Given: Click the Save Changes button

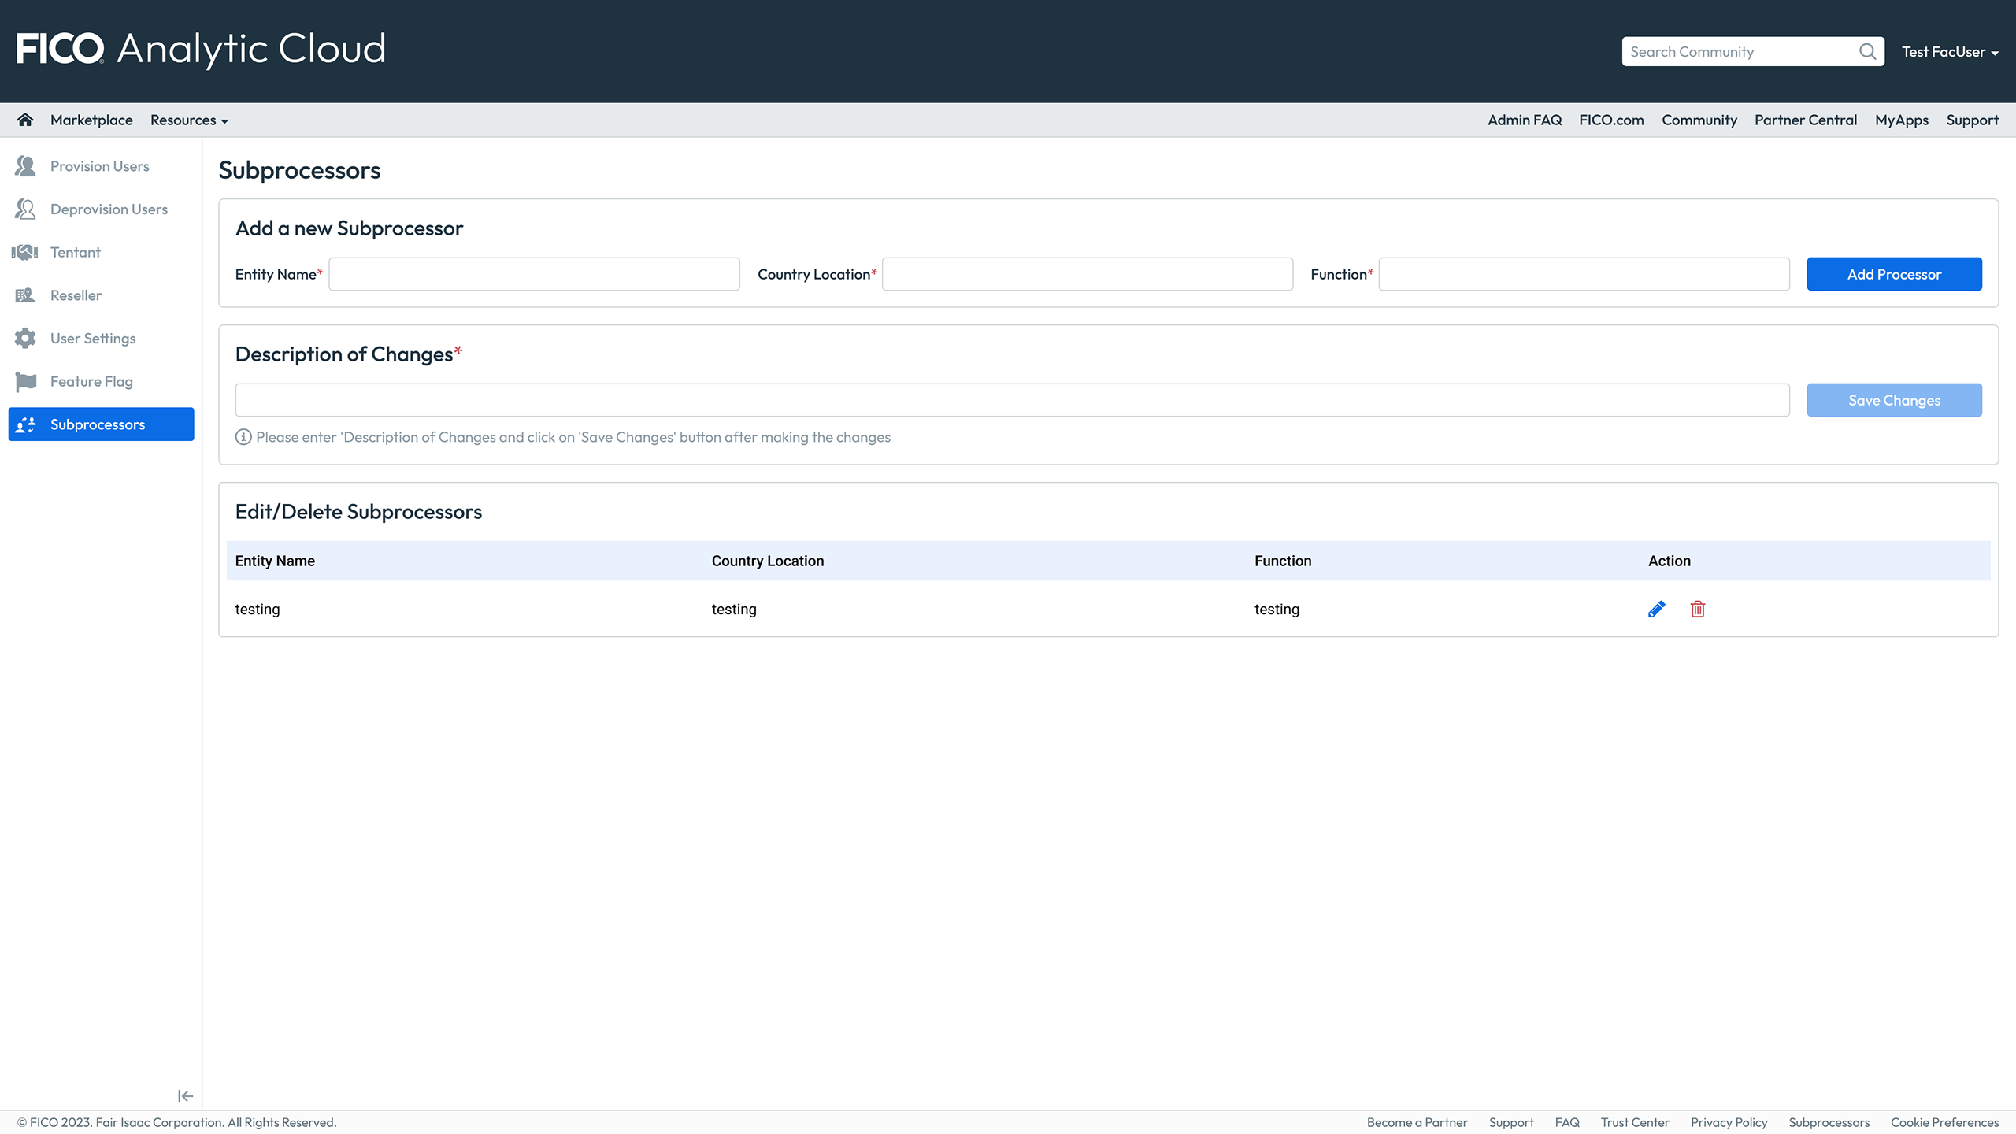Looking at the screenshot, I should [x=1894, y=400].
